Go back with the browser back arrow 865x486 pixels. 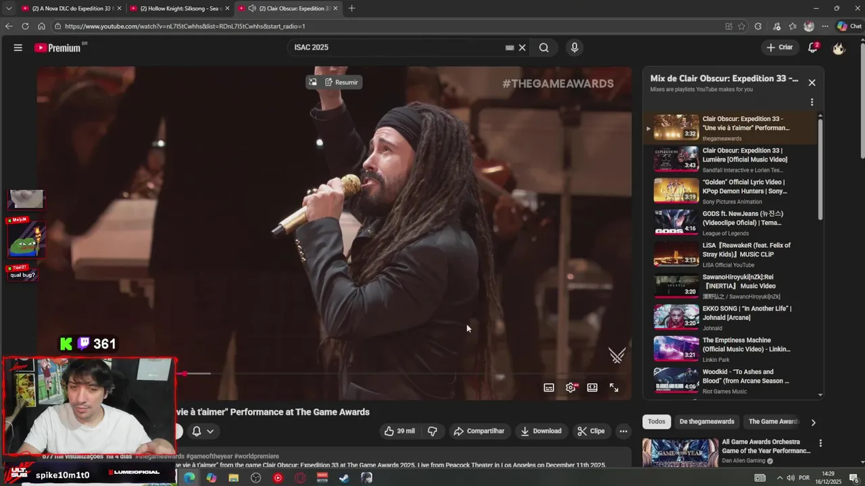pos(9,26)
